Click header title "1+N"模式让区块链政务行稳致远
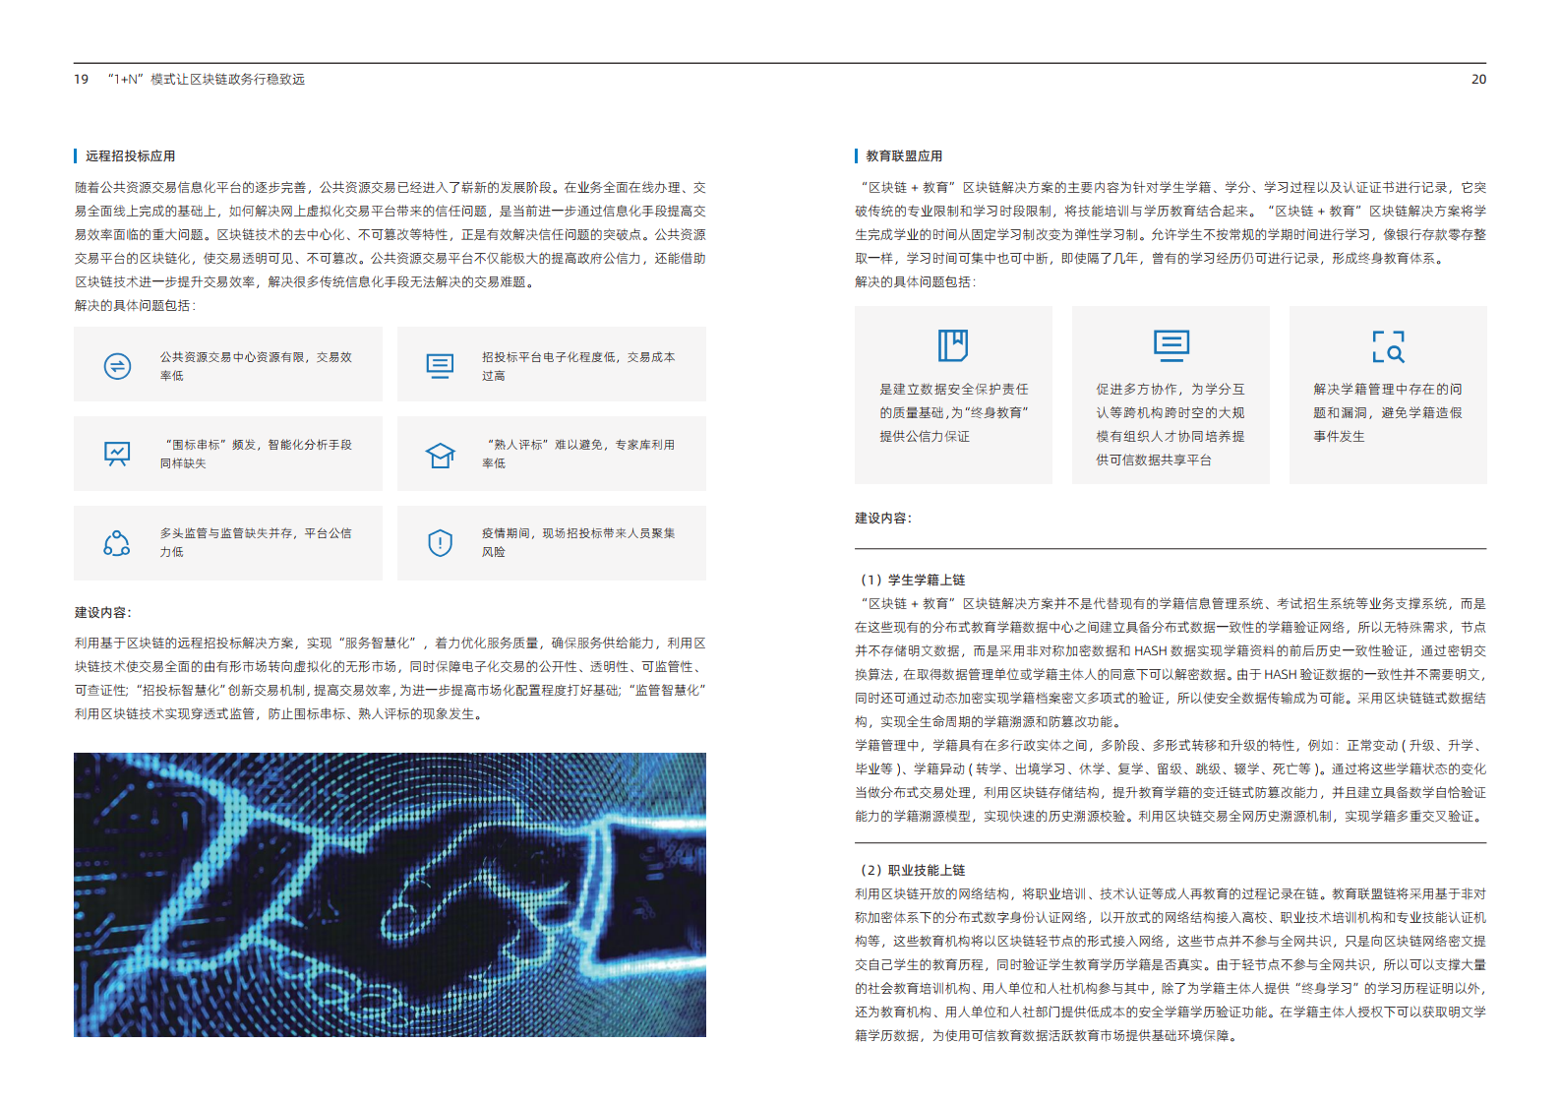The image size is (1561, 1104). (x=207, y=80)
